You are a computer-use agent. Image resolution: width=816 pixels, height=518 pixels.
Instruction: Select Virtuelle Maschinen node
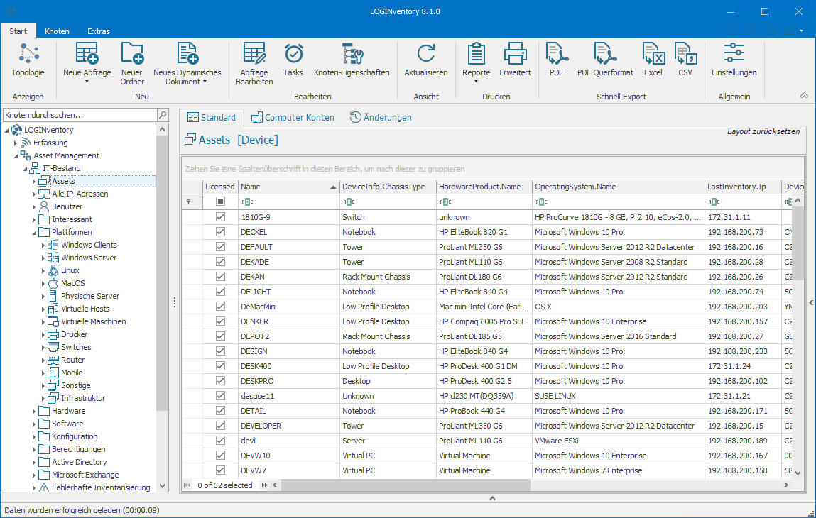pyautogui.click(x=93, y=322)
